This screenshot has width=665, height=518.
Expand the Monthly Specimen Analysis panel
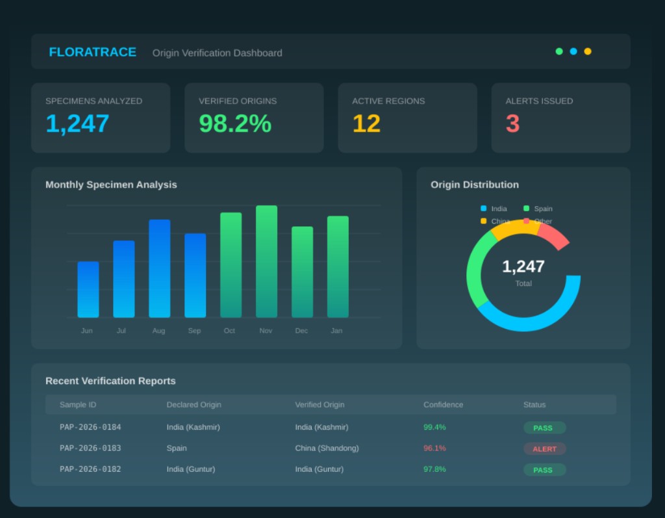pyautogui.click(x=110, y=185)
